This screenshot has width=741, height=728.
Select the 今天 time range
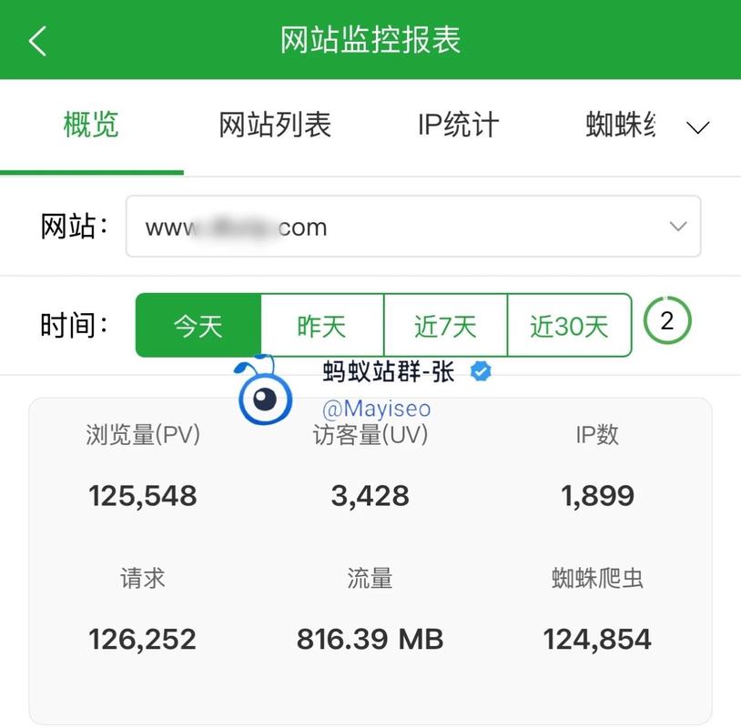(198, 325)
